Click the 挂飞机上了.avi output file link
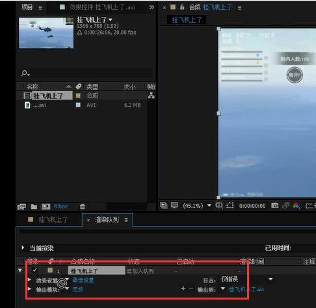Image resolution: width=316 pixels, height=308 pixels. click(x=246, y=289)
